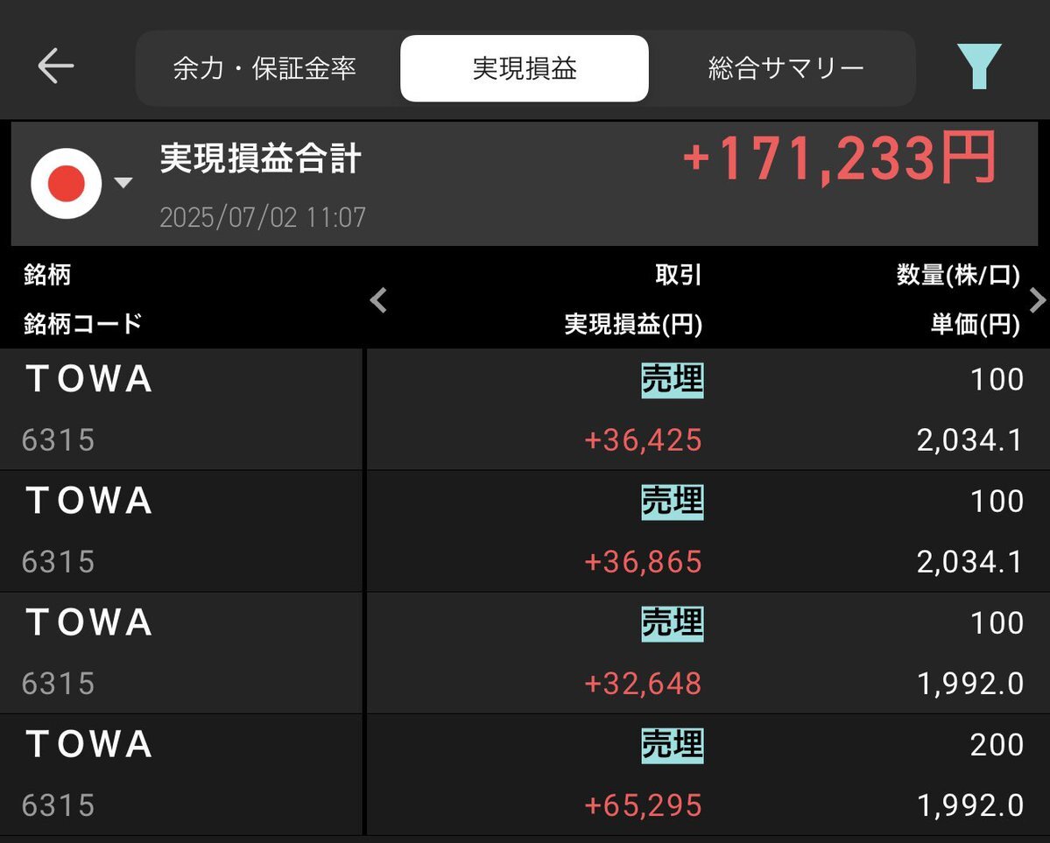The image size is (1050, 843).
Task: Show previous columns with left chevron
Action: 378,300
